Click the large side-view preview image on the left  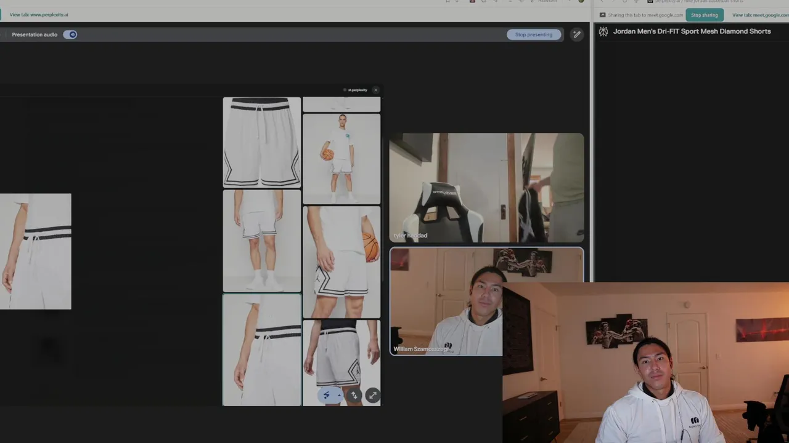[x=35, y=251]
